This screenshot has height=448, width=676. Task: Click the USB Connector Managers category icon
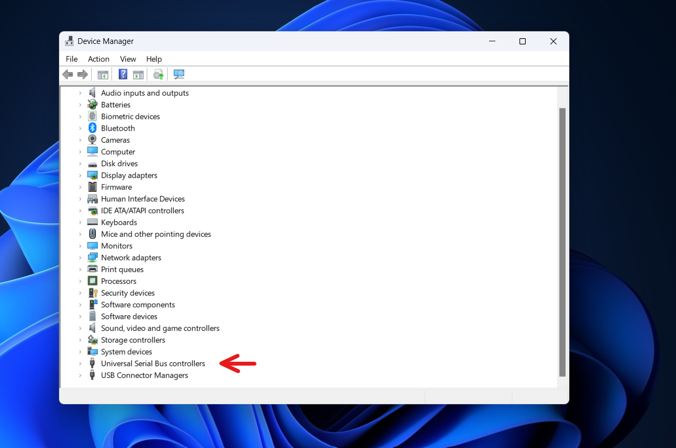(92, 375)
